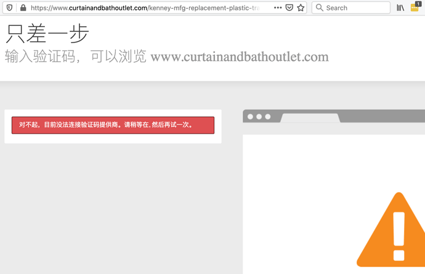Click the 只差一步 heading
Screen dimensions: 425x274
pyautogui.click(x=47, y=34)
